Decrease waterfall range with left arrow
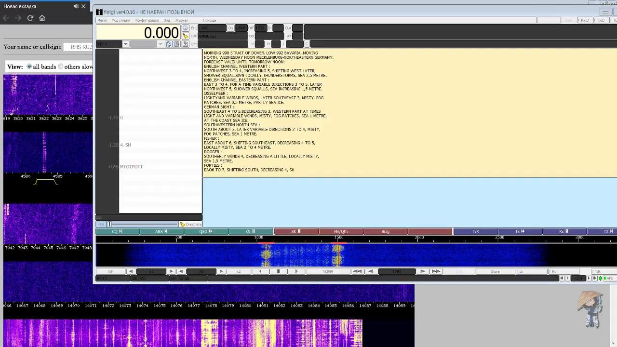Viewport: 617px width, 347px height. 181,271
